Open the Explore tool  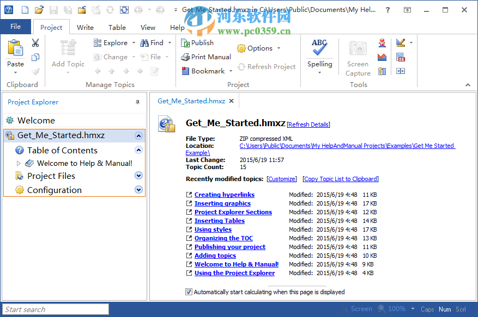pyautogui.click(x=113, y=42)
